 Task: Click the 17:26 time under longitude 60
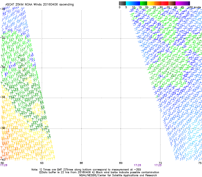pyautogui.click(x=4, y=165)
